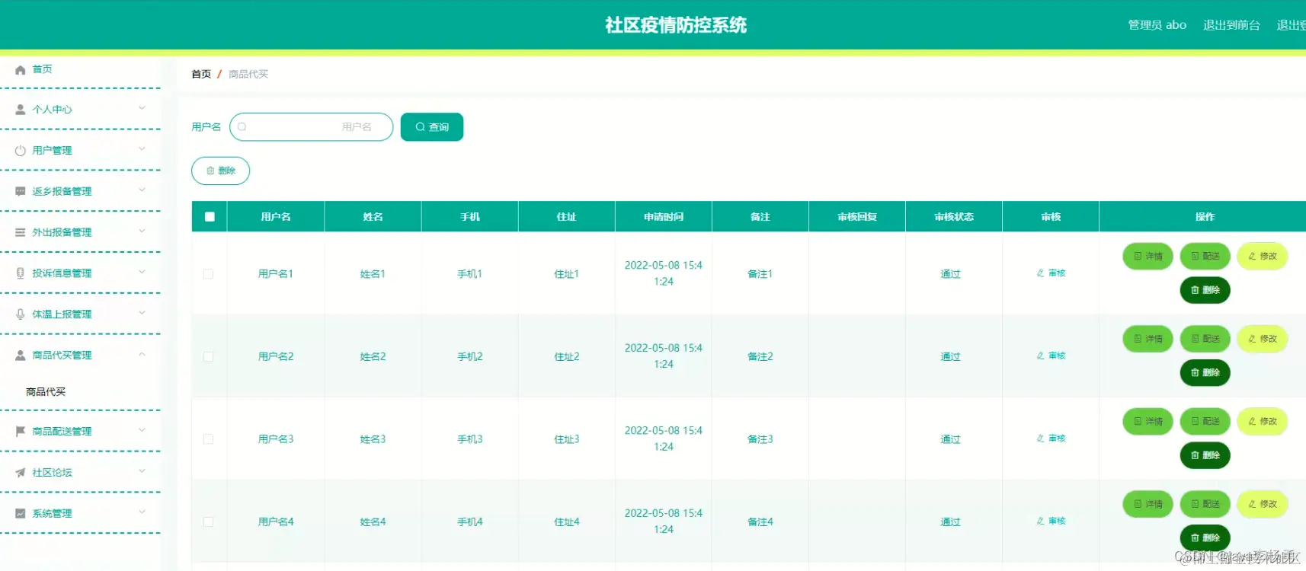
Task: Expand the 社区论坛 menu chevron
Action: [x=142, y=471]
